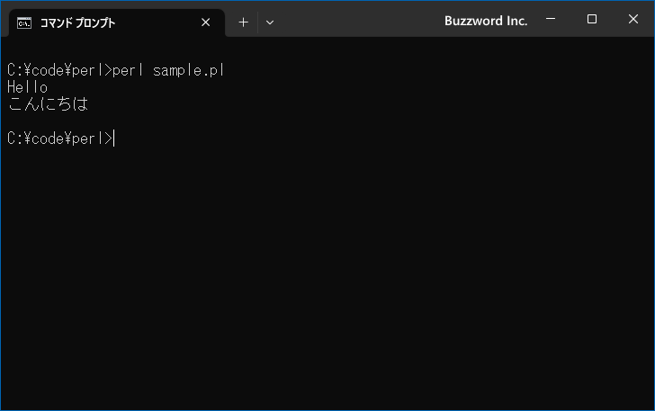Screen dimensions: 655x411
Task: Click the Hello output line
Action: tap(28, 87)
